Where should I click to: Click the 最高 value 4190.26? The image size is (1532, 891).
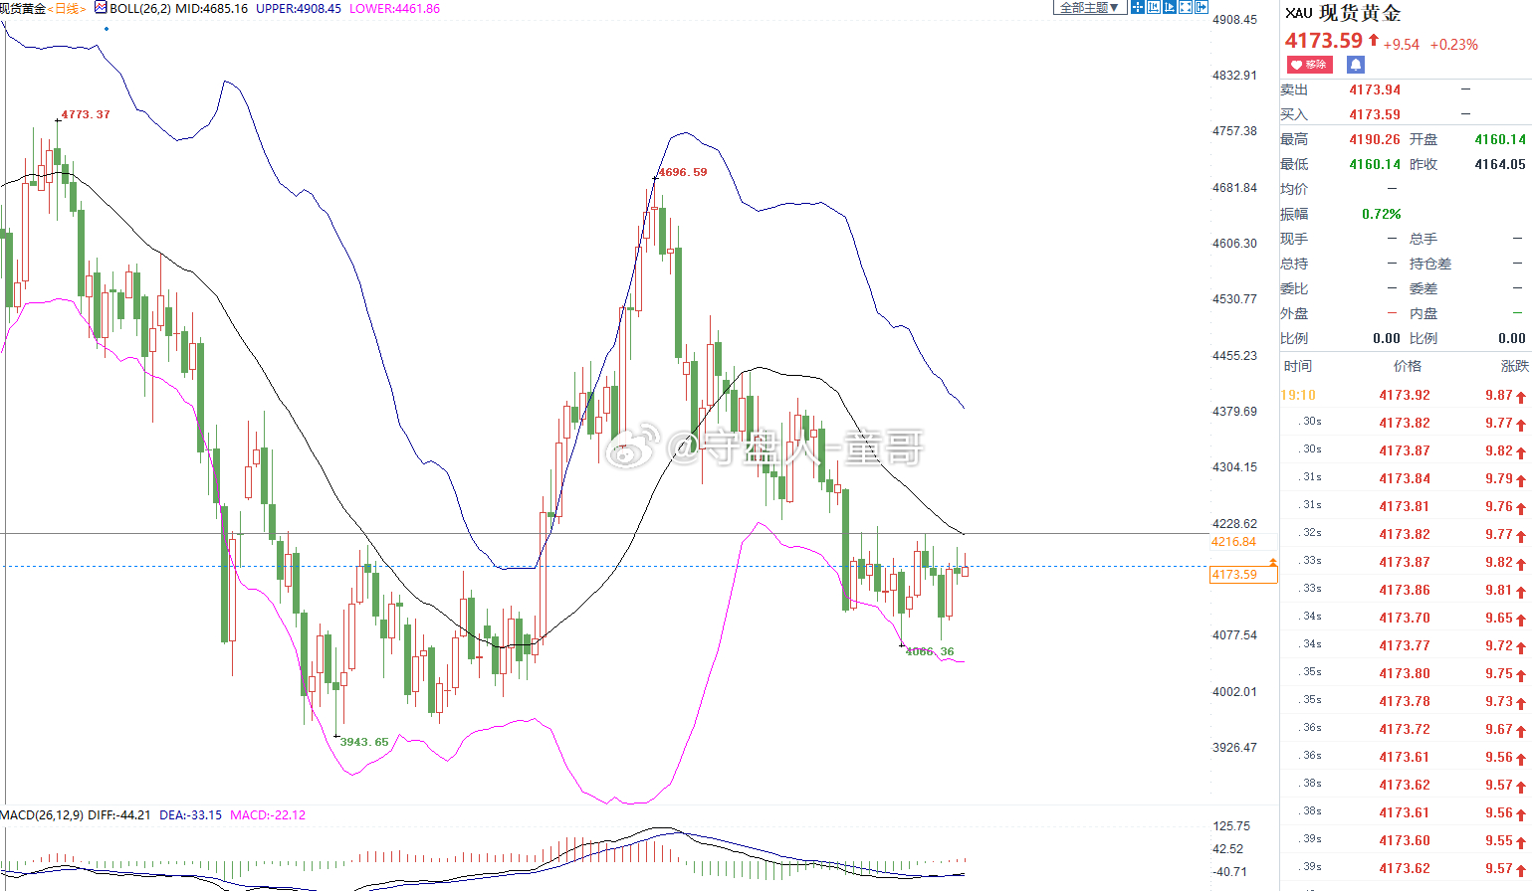pos(1375,139)
